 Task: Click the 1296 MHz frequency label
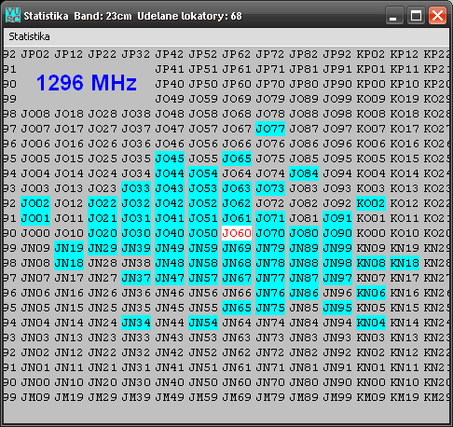[x=87, y=83]
